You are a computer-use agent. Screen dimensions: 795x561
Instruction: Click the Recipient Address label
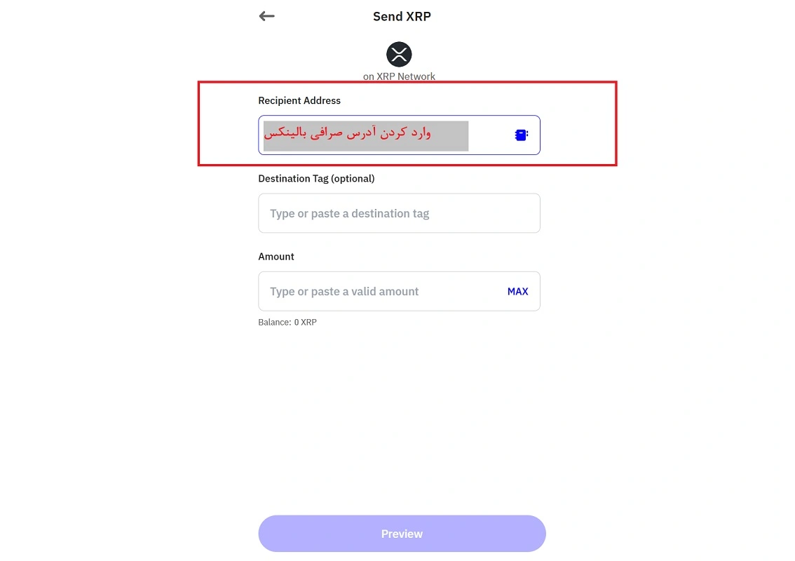pos(299,100)
